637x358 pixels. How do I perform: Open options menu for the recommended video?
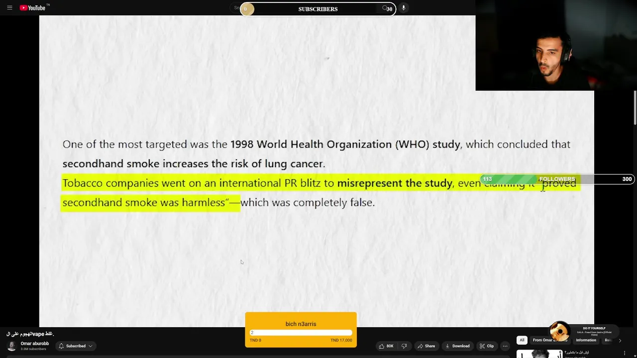pos(625,353)
